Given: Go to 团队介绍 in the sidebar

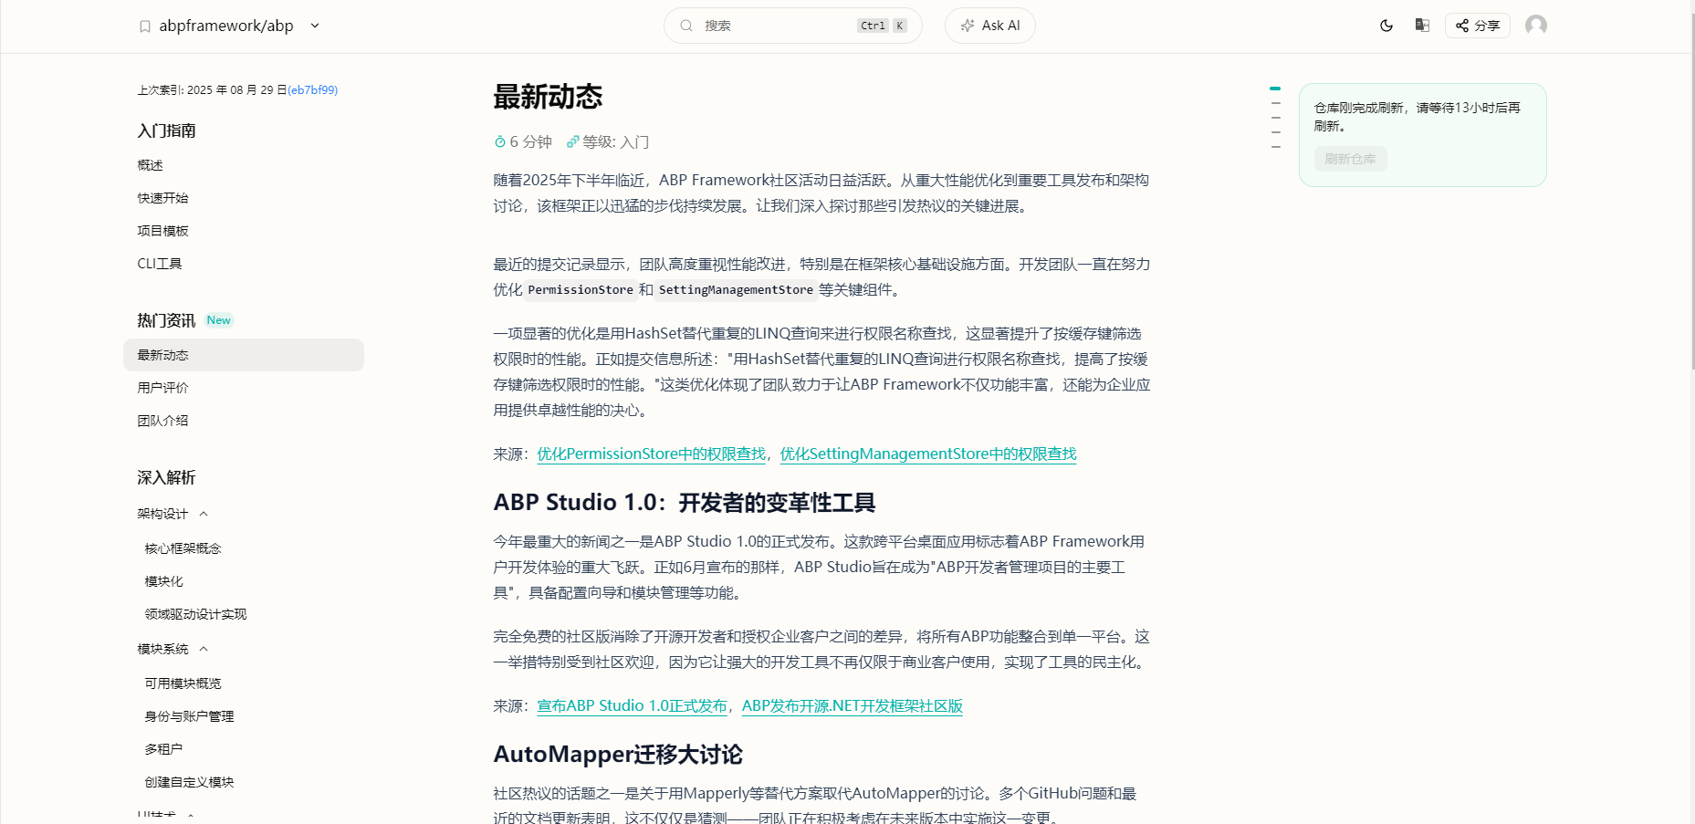Looking at the screenshot, I should pos(163,421).
